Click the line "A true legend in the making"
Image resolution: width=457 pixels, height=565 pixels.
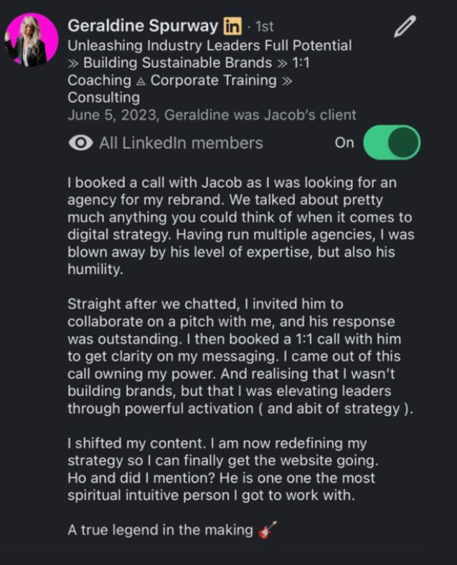tap(160, 531)
